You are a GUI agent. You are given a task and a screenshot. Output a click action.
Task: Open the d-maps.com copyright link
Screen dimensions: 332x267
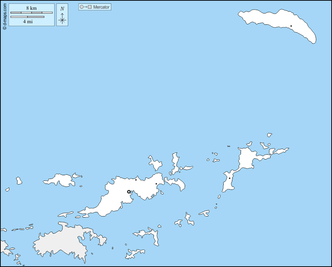point(4,16)
